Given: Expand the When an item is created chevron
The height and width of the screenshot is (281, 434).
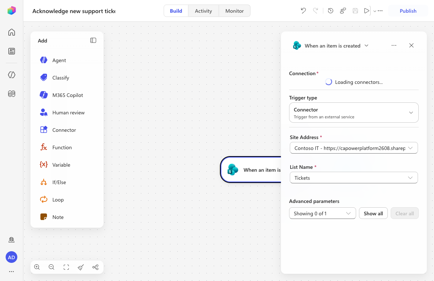Looking at the screenshot, I should point(367,45).
